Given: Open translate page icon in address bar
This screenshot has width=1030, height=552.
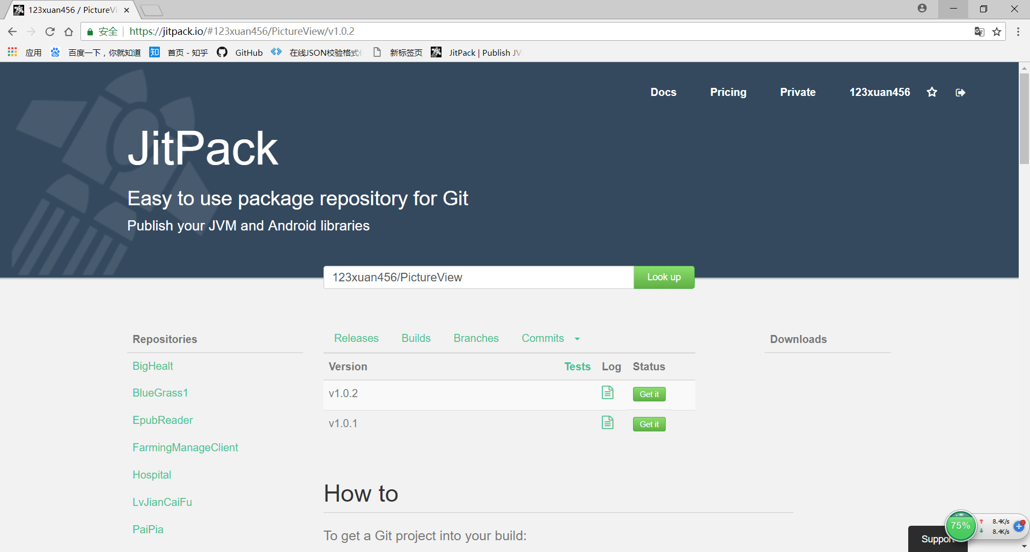Looking at the screenshot, I should pyautogui.click(x=980, y=32).
